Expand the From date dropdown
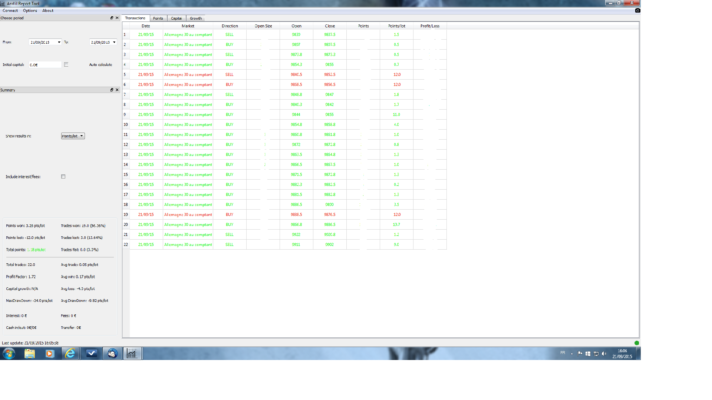 pyautogui.click(x=59, y=42)
